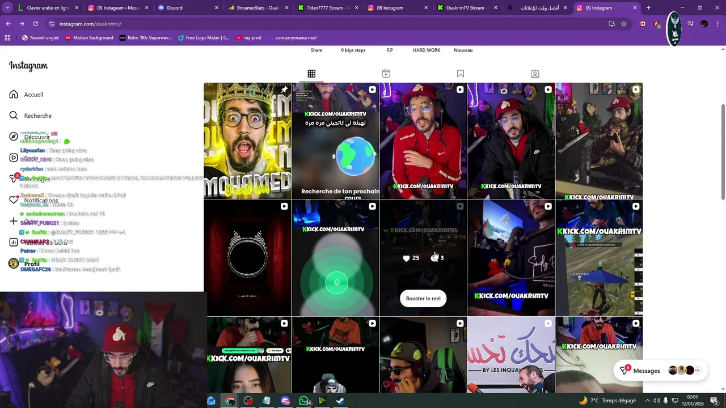Open the tagged photos tab
726x408 pixels.
coord(535,74)
